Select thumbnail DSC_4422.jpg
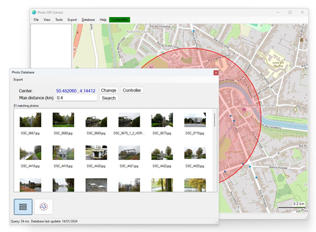This screenshot has width=316, height=232. pos(162,152)
